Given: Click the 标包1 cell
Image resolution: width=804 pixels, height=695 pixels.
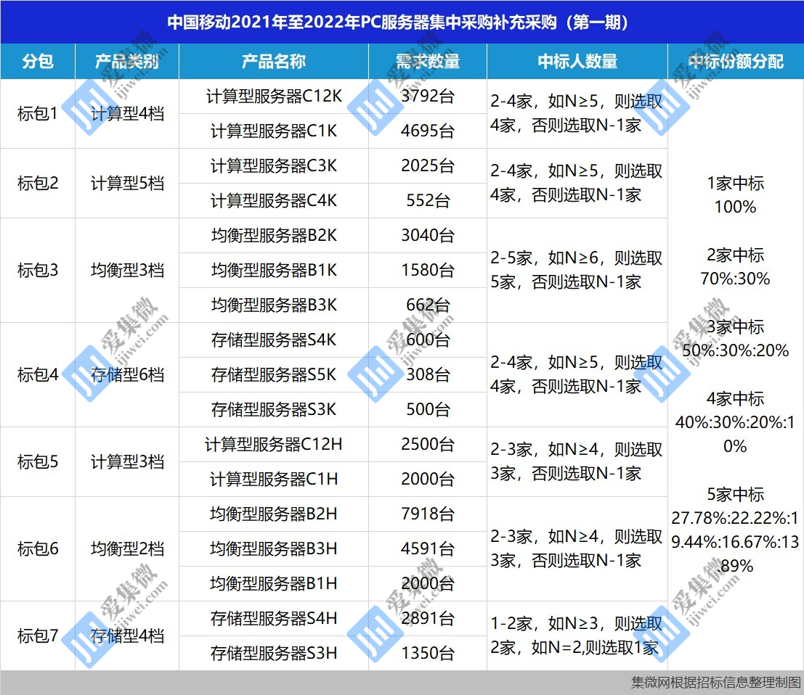Looking at the screenshot, I should pos(38,113).
